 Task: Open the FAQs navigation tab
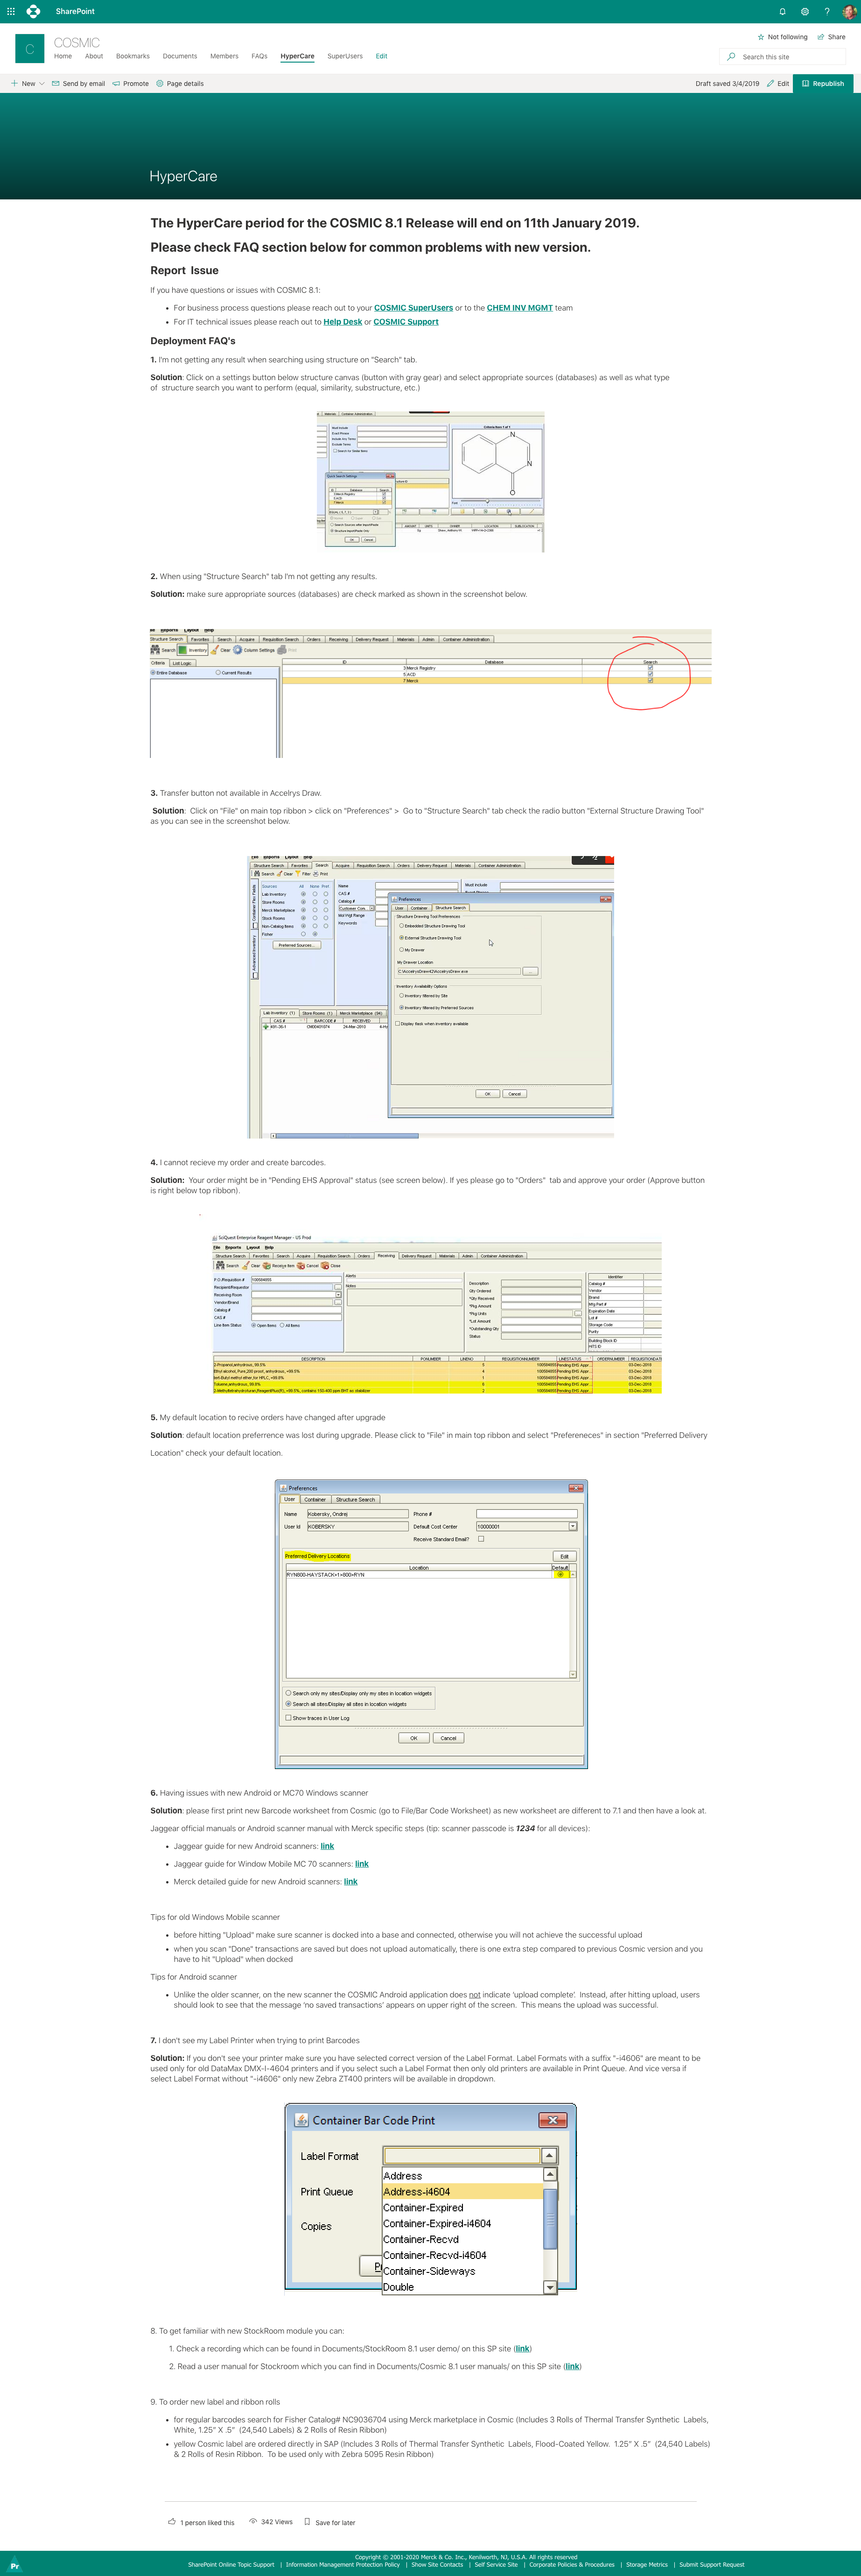(259, 56)
